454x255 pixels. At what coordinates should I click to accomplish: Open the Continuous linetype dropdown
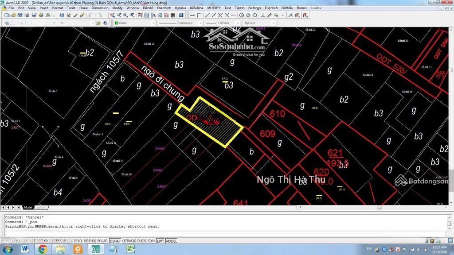pyautogui.click(x=200, y=23)
